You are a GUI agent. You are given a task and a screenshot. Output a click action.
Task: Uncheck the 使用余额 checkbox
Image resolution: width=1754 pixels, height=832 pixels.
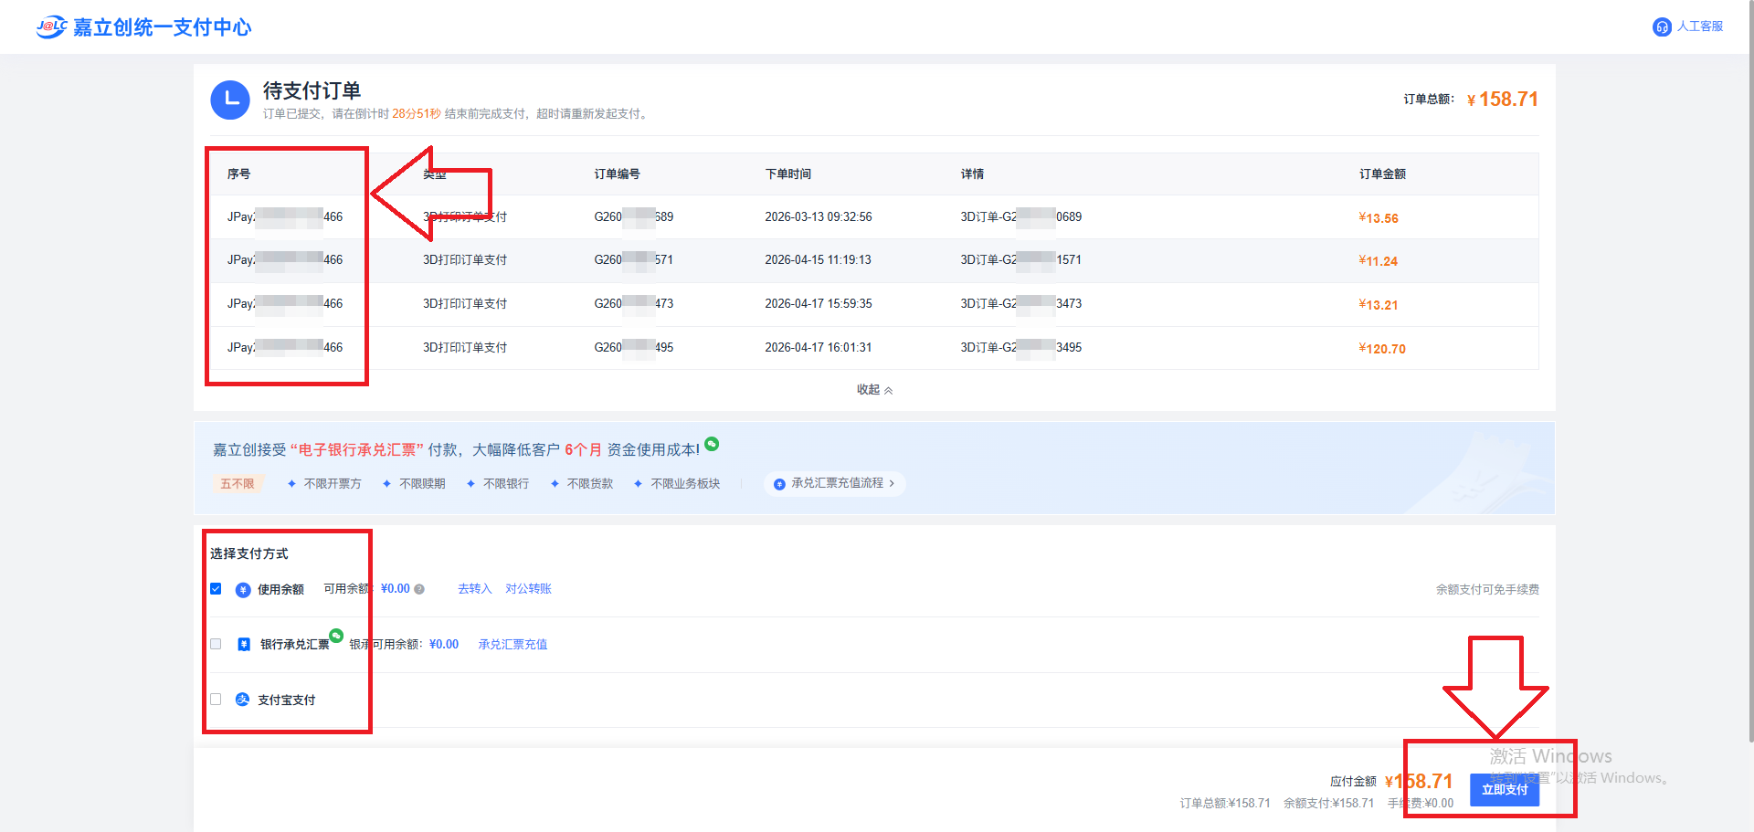pos(216,589)
